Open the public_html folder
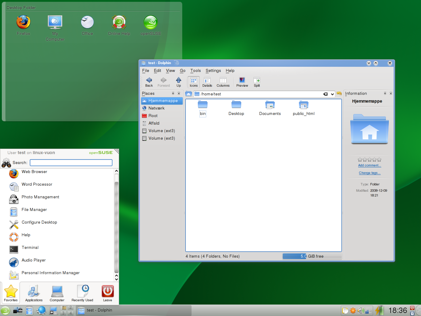 click(303, 108)
